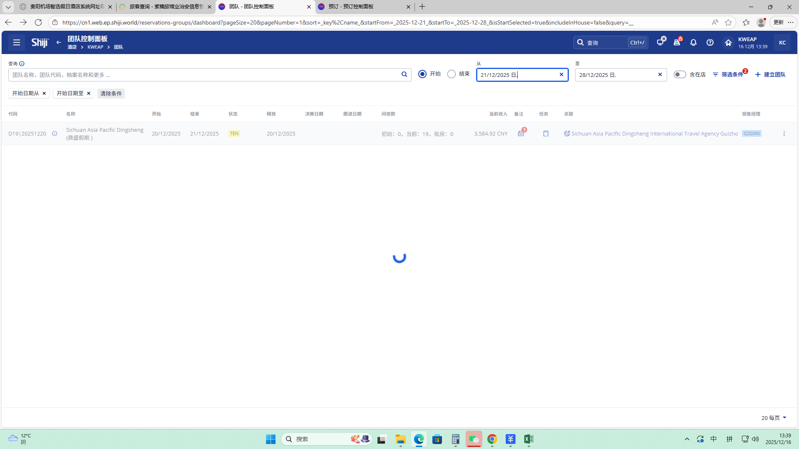
Task: Select the 开始 radio button
Action: [x=422, y=74]
